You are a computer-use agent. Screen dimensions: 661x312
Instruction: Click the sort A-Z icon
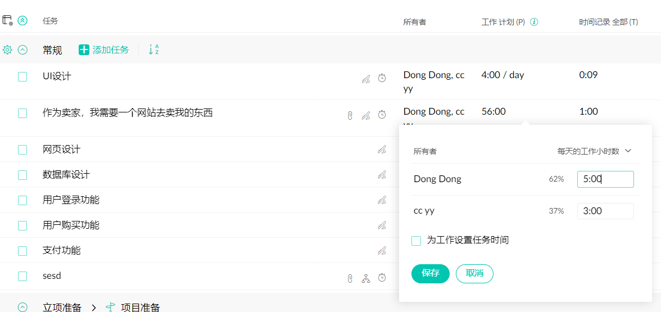coord(153,49)
